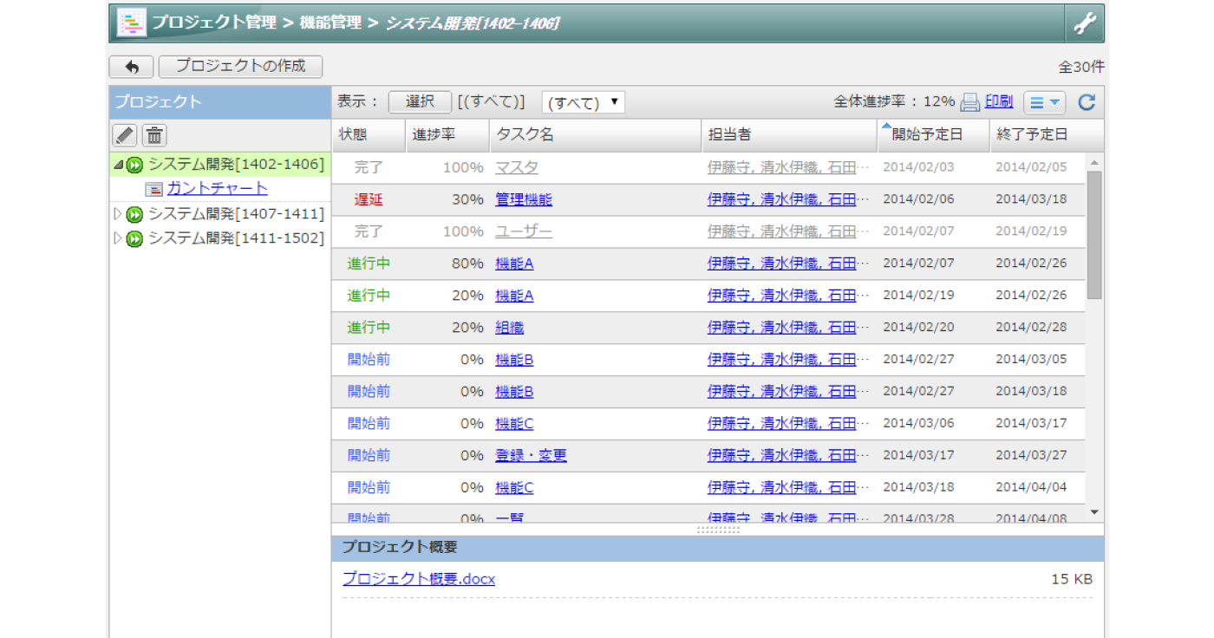Viewport: 1214px width, 638px height.
Task: Click the 選択 button
Action: 420,101
